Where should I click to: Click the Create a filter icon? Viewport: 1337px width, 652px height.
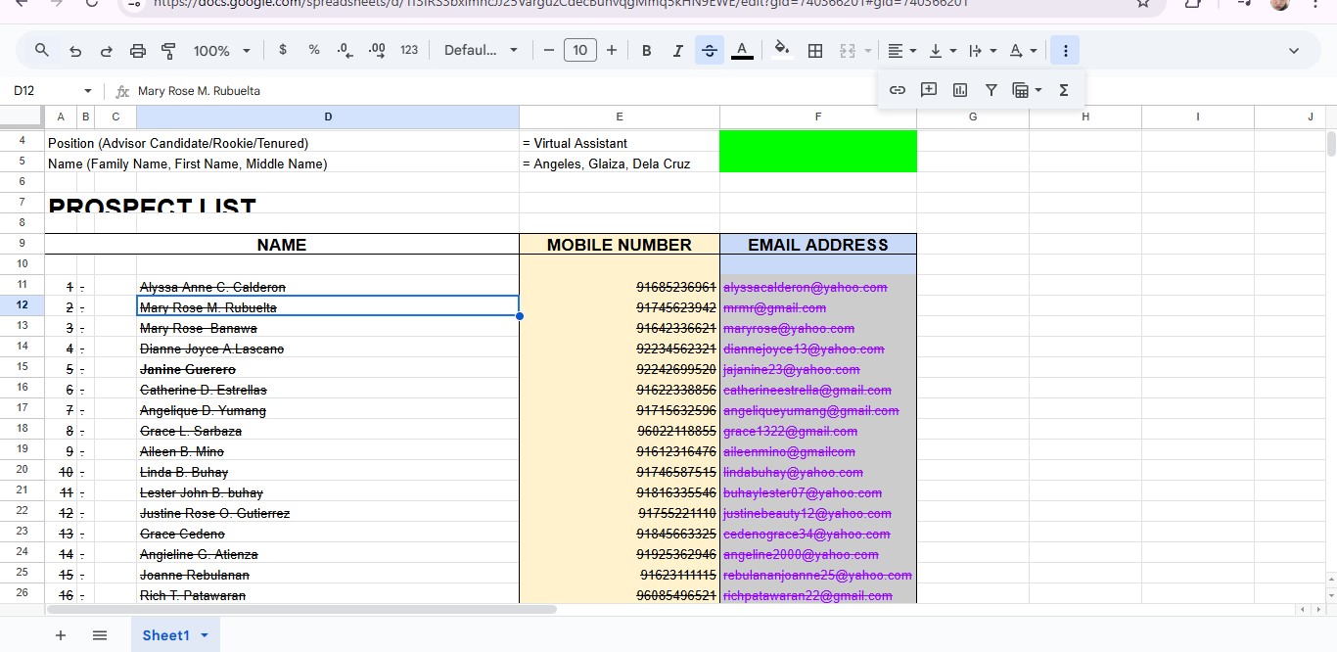coord(991,90)
